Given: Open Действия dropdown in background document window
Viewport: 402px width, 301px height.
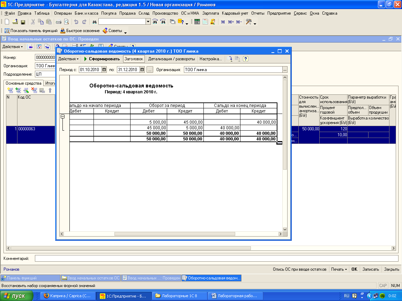Looking at the screenshot, I should pyautogui.click(x=13, y=47).
